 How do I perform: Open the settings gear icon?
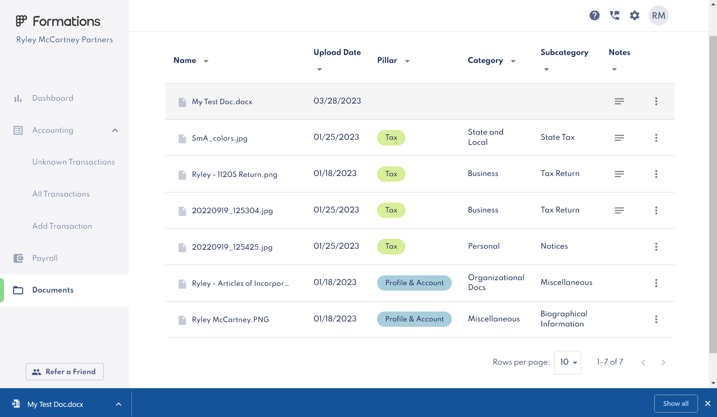634,16
